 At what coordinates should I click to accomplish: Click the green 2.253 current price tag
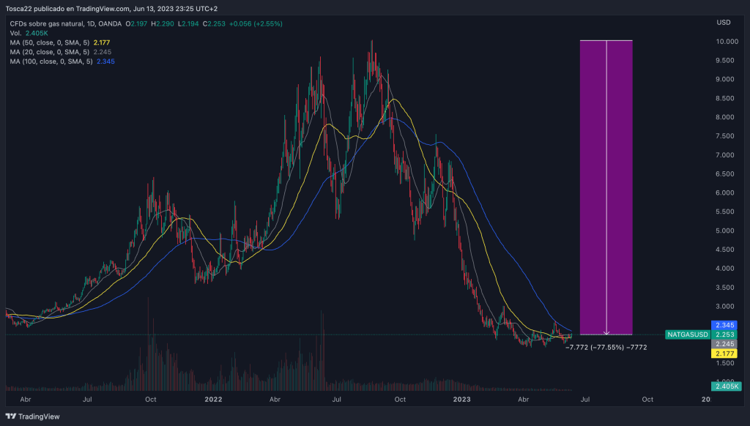pyautogui.click(x=724, y=335)
